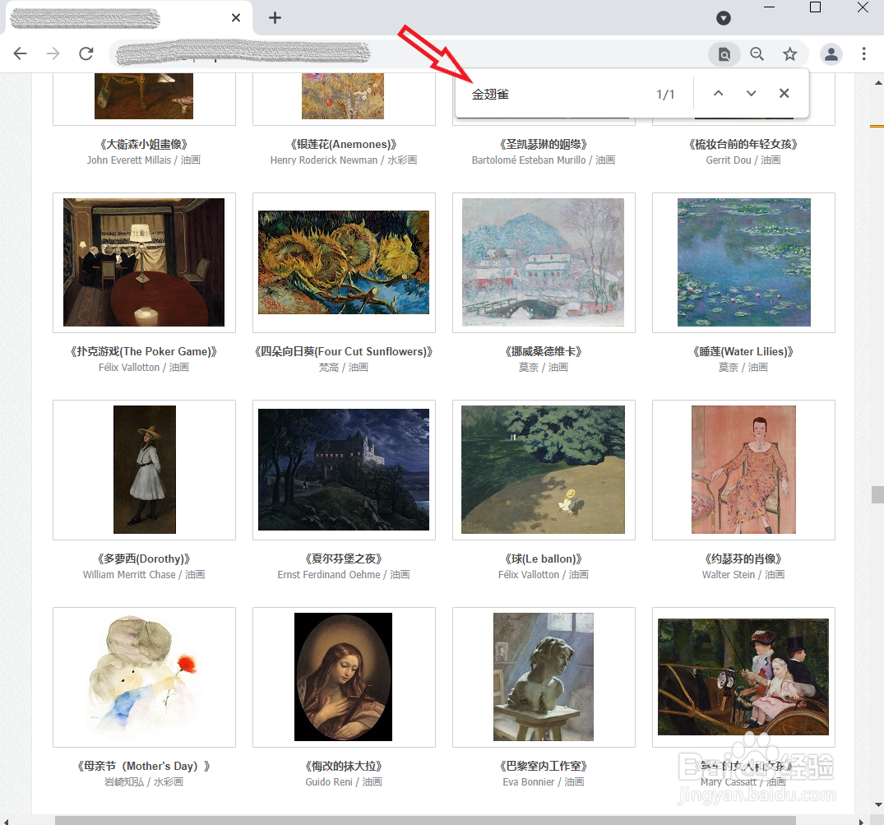Click the scroll down arrow of vertical scrollbar
The image size is (884, 825).
tap(877, 804)
